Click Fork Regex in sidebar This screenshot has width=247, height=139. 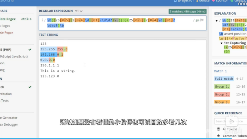coord(5,26)
